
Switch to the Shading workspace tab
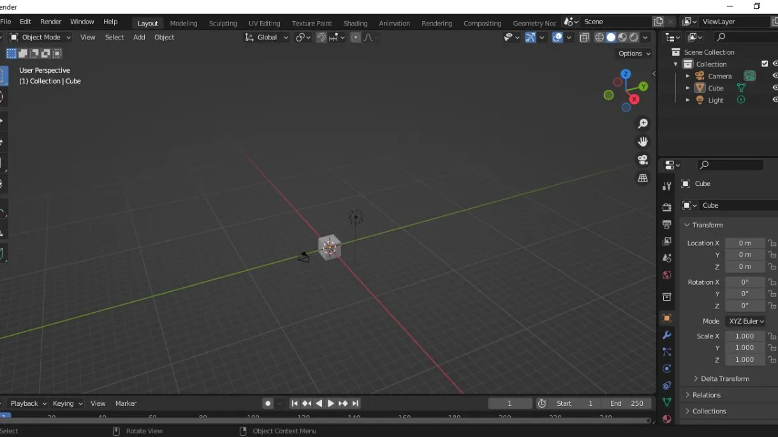click(x=355, y=24)
